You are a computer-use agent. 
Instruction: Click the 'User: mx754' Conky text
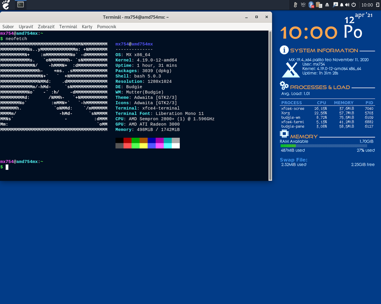pos(314,64)
